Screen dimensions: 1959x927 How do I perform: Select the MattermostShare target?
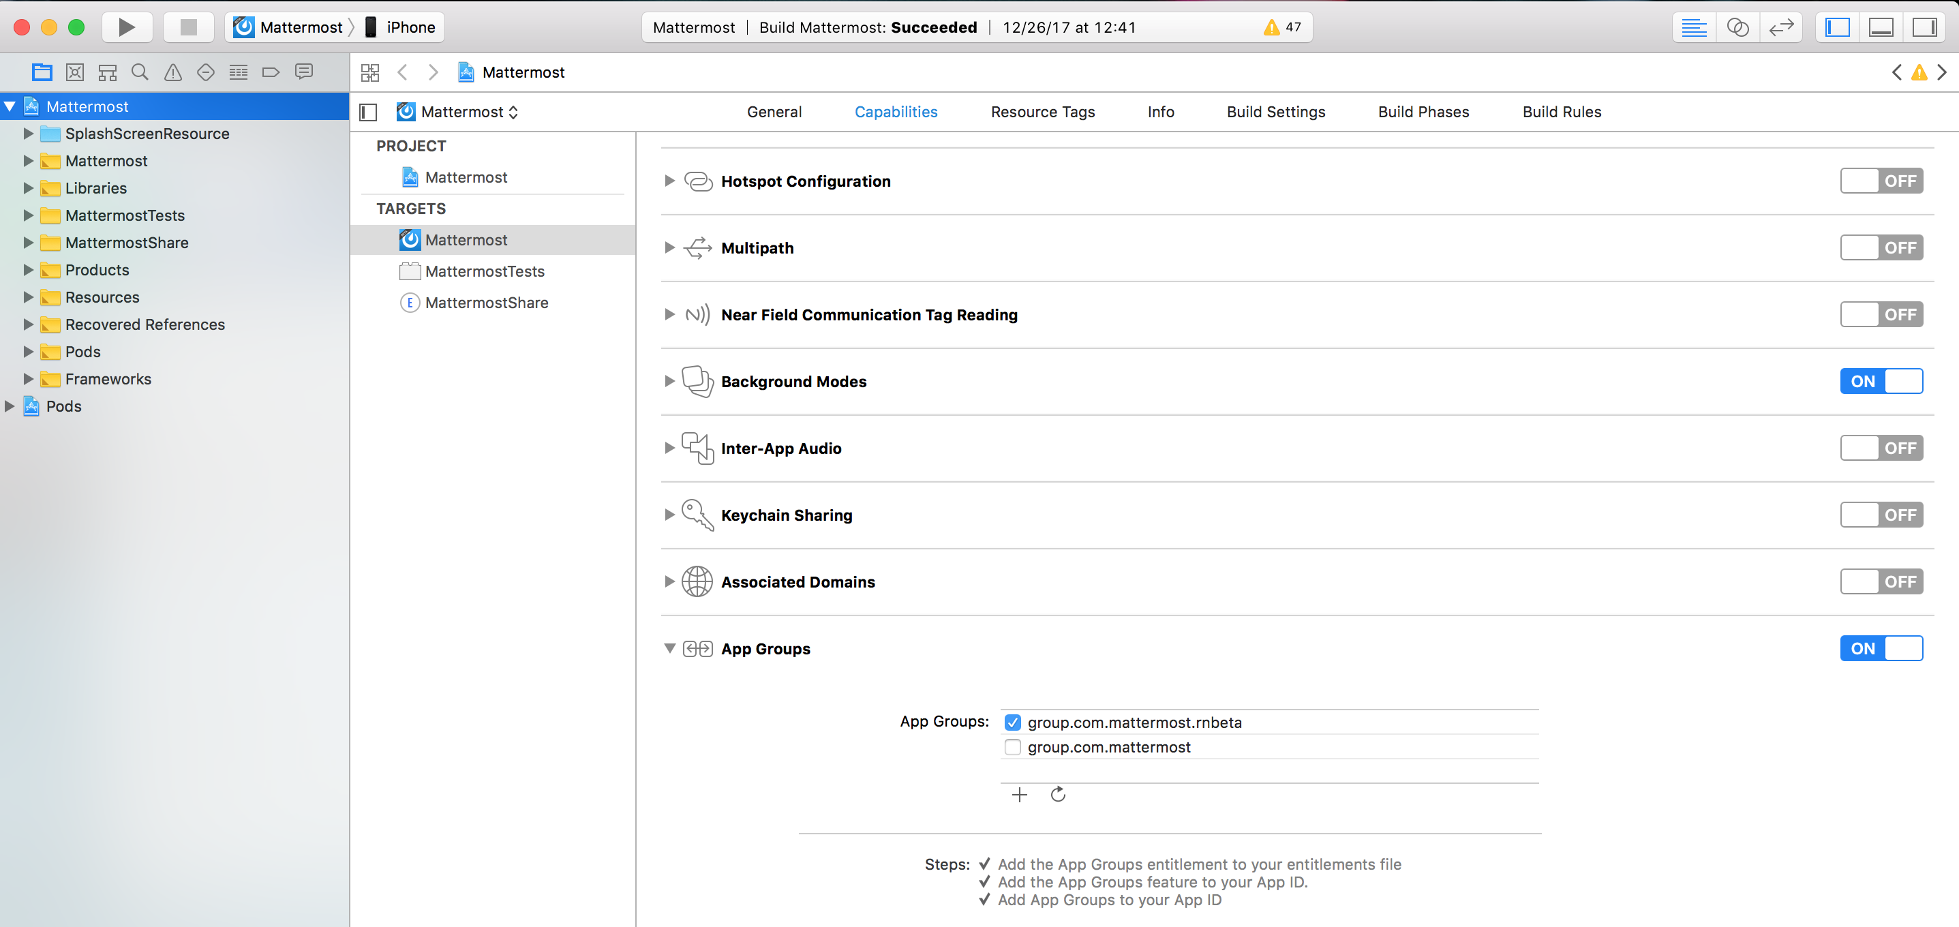tap(486, 303)
